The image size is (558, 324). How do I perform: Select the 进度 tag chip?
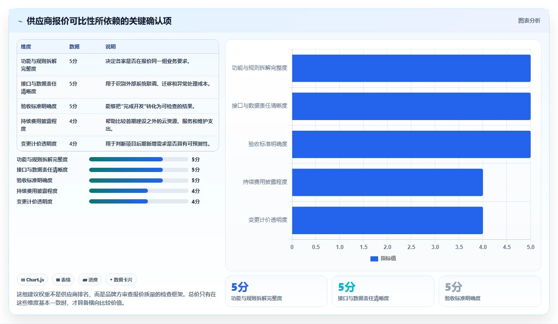(90, 280)
